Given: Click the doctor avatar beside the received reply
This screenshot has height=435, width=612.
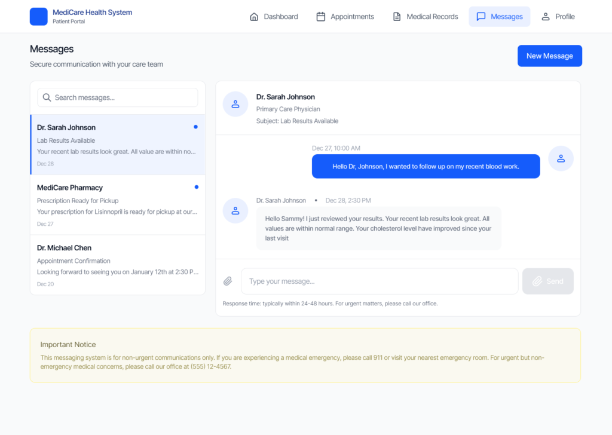Looking at the screenshot, I should click(235, 211).
